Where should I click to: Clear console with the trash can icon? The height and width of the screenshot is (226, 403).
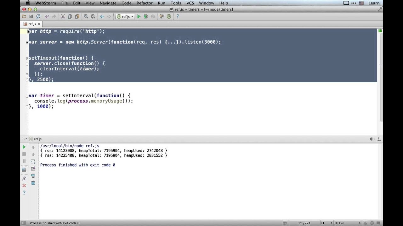pyautogui.click(x=33, y=183)
